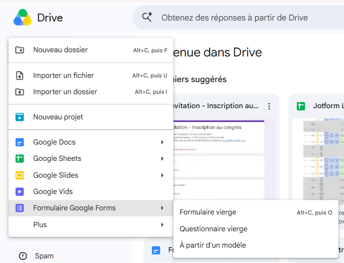This screenshot has width=344, height=263.
Task: Click the Google Drive logo
Action: click(x=22, y=18)
